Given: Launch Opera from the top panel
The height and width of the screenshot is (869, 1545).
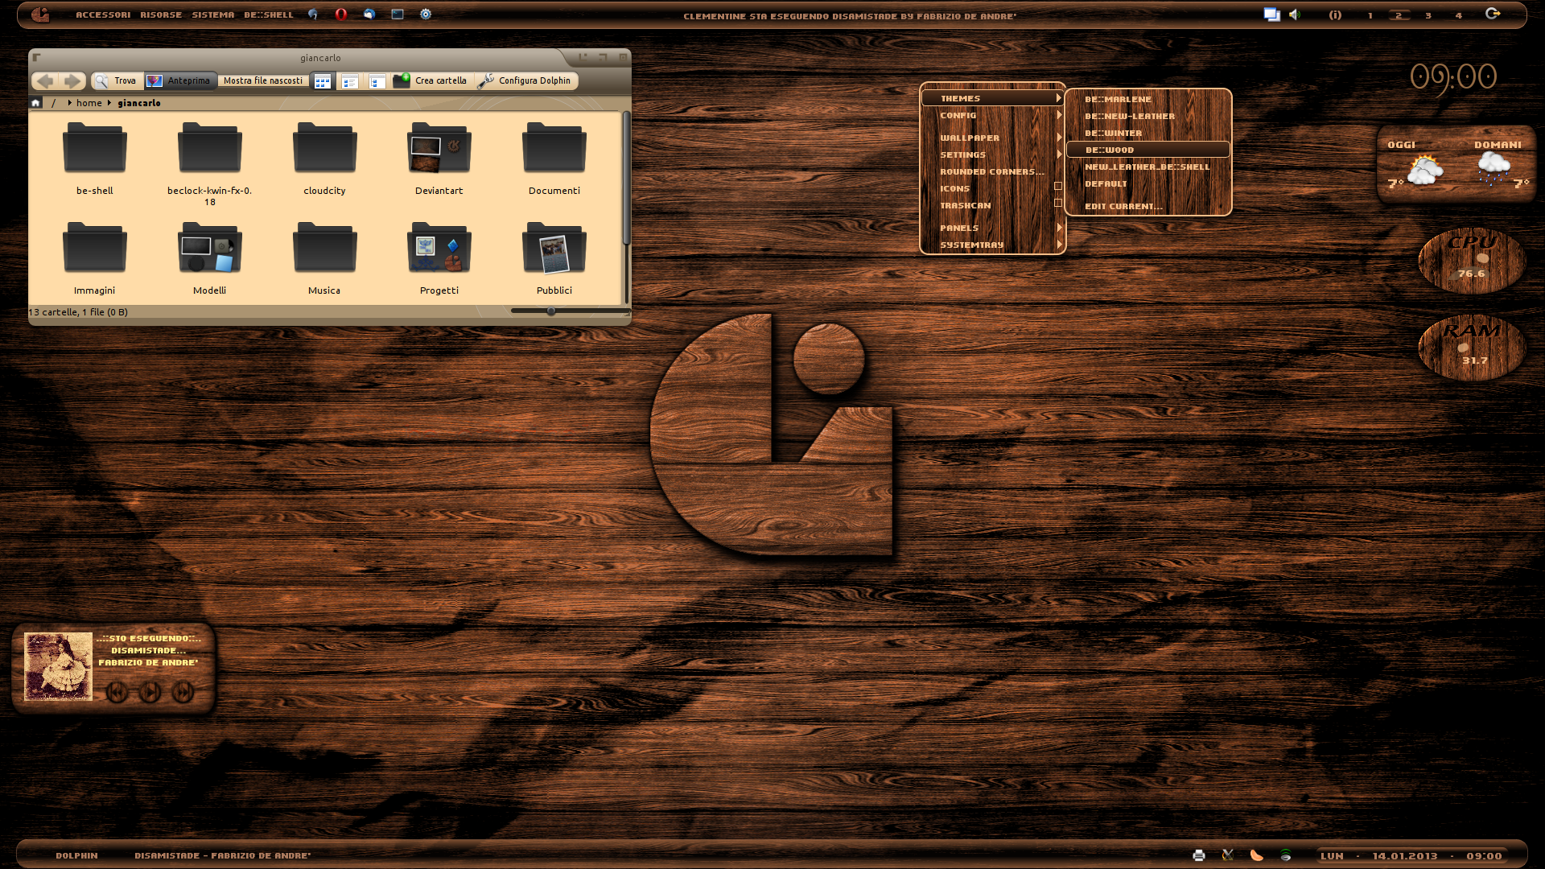Looking at the screenshot, I should click(341, 14).
